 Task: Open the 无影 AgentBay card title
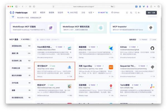[x=85, y=66]
